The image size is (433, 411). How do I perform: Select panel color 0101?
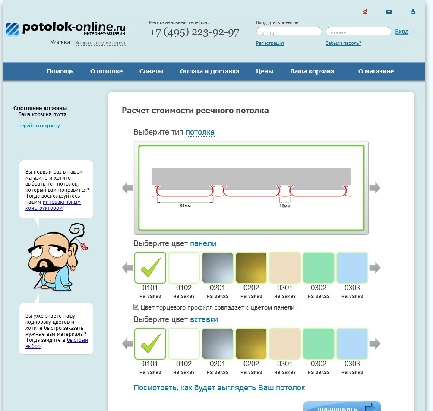pos(150,267)
